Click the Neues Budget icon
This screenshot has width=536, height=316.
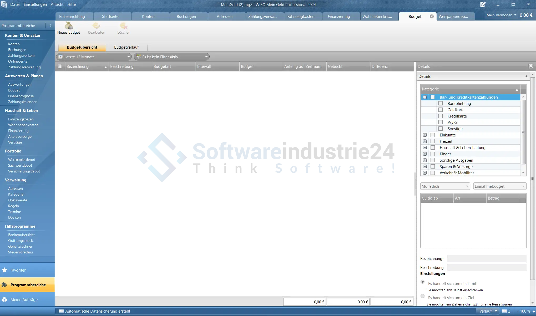pyautogui.click(x=68, y=26)
